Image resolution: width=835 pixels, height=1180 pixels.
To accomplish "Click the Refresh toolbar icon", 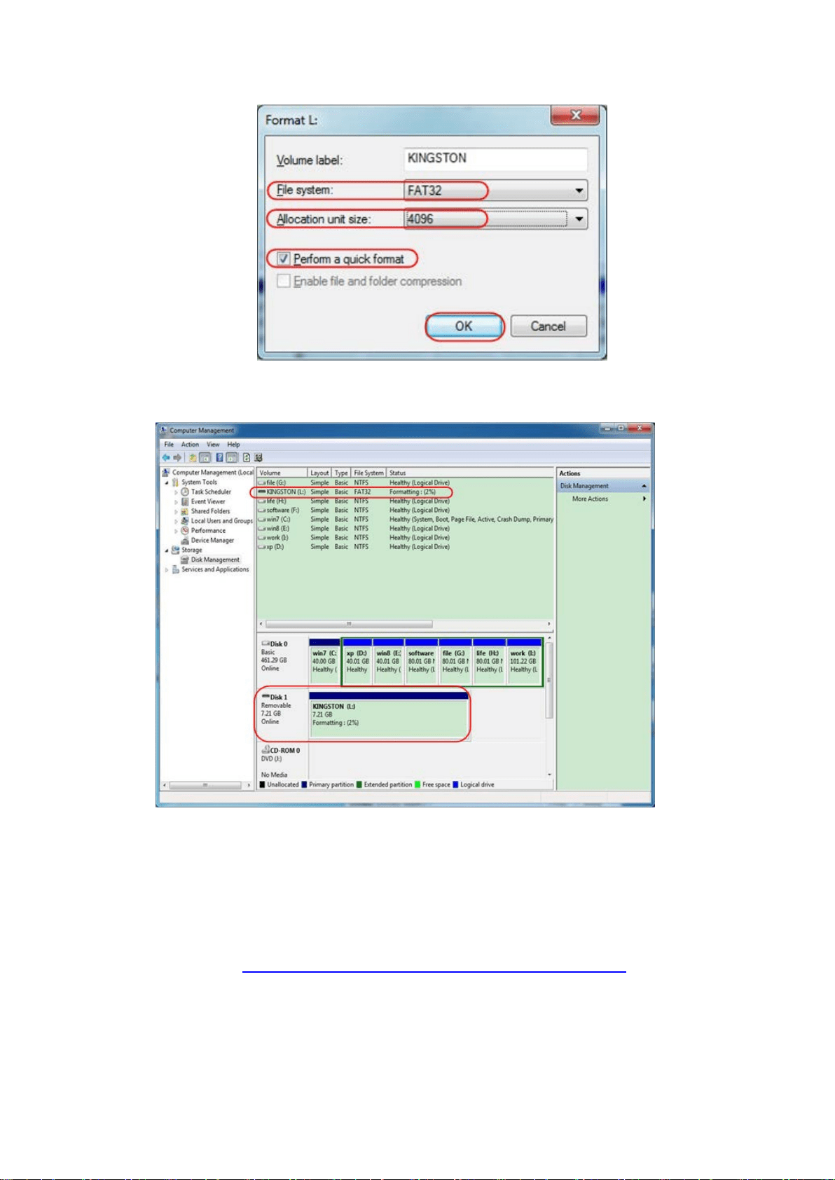I will 247,457.
